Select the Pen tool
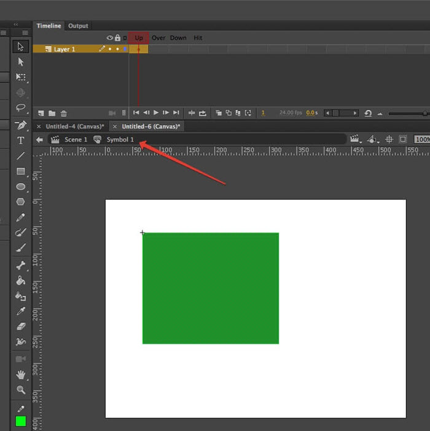The width and height of the screenshot is (430, 431). [x=20, y=125]
